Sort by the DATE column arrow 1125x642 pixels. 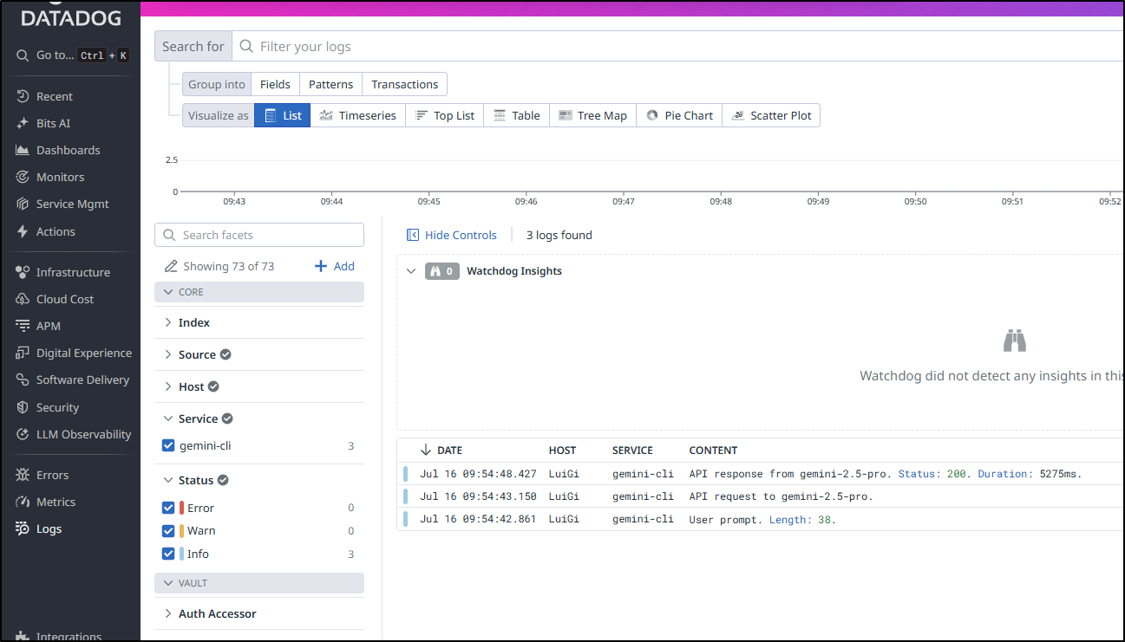[x=425, y=450]
